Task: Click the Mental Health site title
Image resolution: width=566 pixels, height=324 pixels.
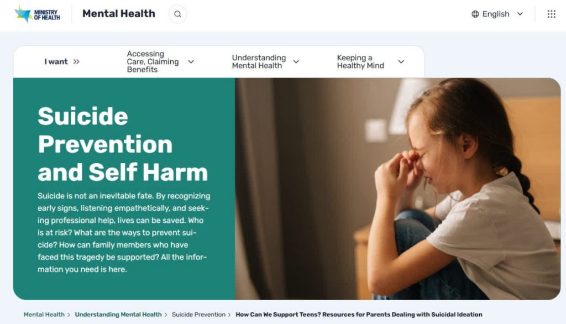Action: [x=119, y=14]
